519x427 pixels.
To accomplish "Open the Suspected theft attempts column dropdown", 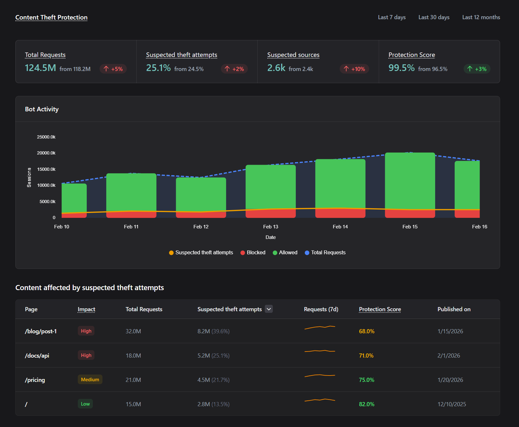I will pyautogui.click(x=269, y=309).
